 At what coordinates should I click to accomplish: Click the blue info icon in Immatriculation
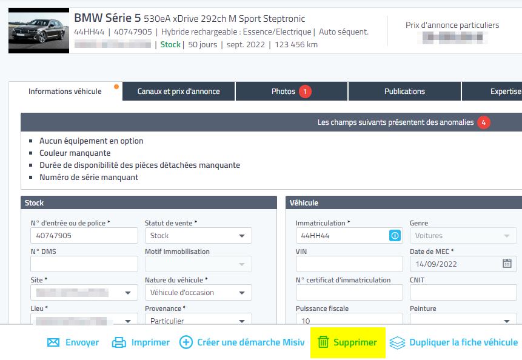pyautogui.click(x=395, y=236)
